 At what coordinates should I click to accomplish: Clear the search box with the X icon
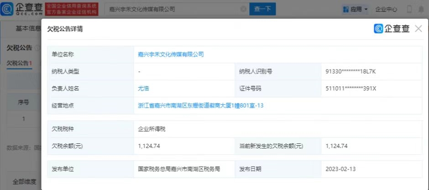[x=243, y=9]
